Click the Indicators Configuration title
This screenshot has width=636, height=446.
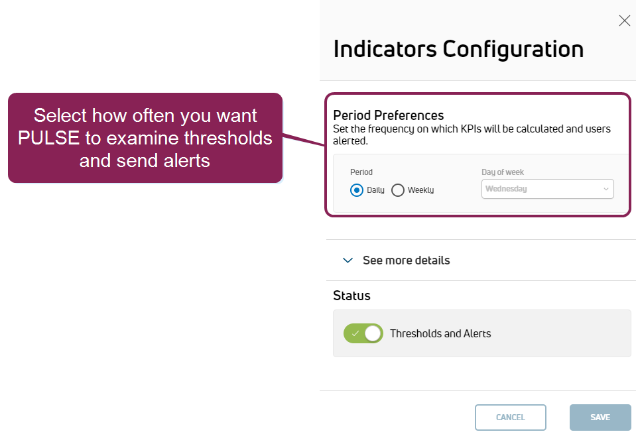(458, 49)
